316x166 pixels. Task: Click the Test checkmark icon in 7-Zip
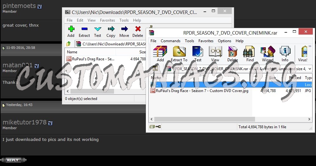(x=98, y=29)
